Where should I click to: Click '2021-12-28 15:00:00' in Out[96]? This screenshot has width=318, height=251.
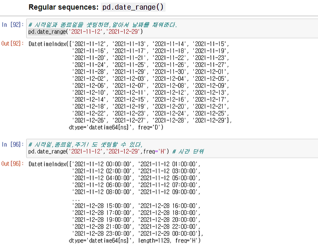click(102, 206)
